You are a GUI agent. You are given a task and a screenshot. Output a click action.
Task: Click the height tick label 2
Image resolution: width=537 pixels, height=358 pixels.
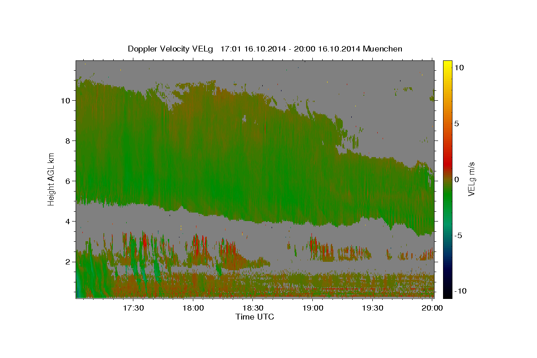pos(68,262)
